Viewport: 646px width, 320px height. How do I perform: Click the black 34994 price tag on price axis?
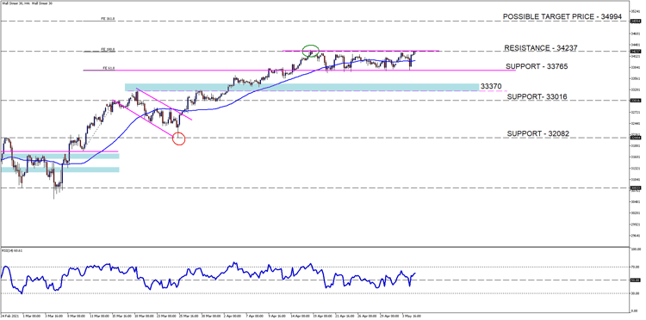coord(636,21)
